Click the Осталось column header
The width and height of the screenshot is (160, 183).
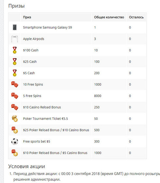click(x=136, y=17)
